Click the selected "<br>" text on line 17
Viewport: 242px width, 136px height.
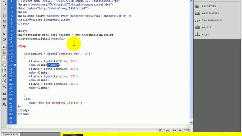pyautogui.click(x=53, y=65)
